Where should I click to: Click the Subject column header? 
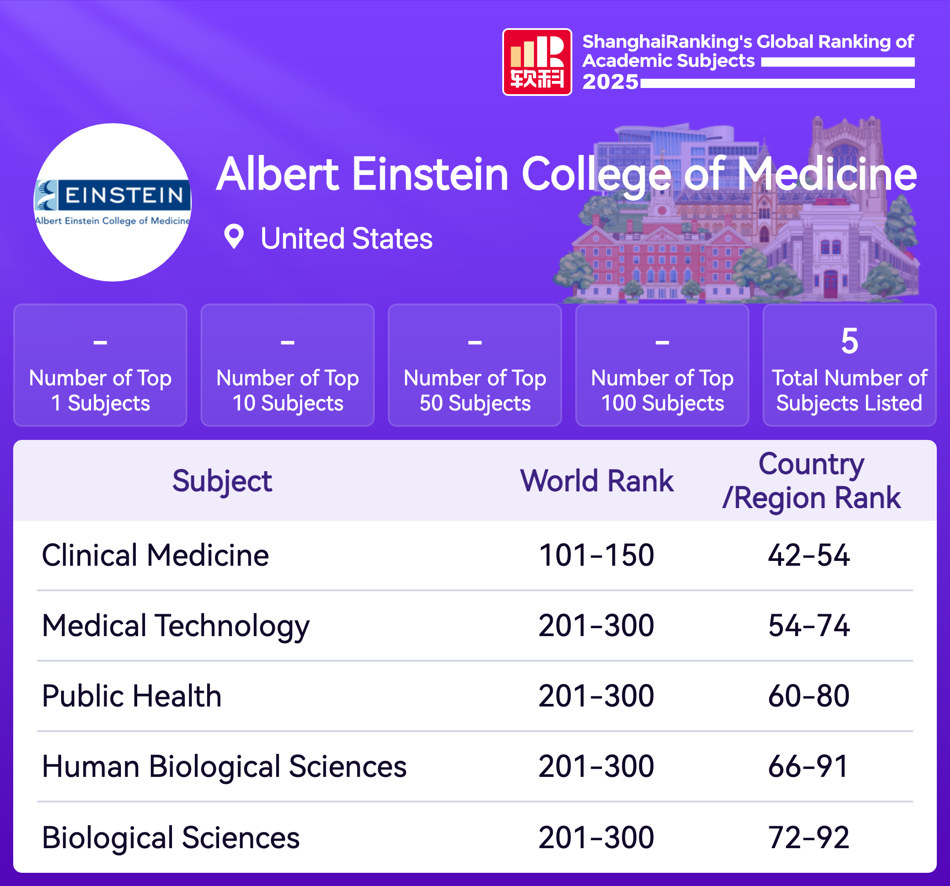pyautogui.click(x=222, y=481)
